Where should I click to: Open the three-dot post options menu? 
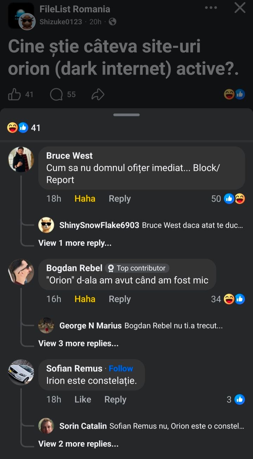tap(211, 8)
